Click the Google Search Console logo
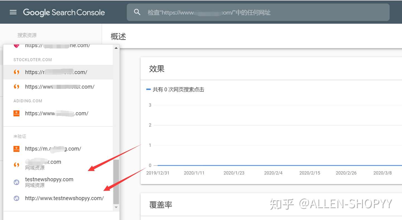This screenshot has width=402, height=220. [64, 12]
